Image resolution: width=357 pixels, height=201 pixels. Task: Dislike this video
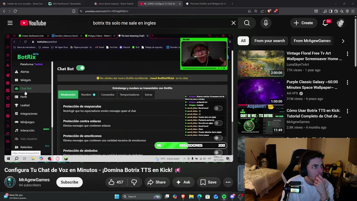pos(134,182)
